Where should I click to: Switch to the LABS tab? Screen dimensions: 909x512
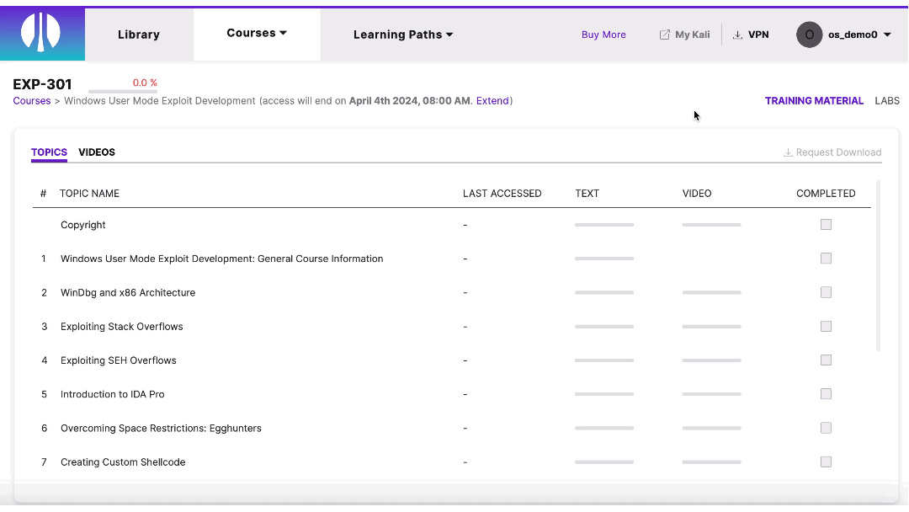(887, 100)
